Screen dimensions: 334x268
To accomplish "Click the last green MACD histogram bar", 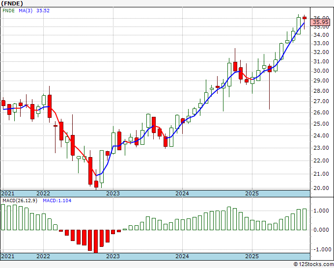I will click(x=305, y=219).
